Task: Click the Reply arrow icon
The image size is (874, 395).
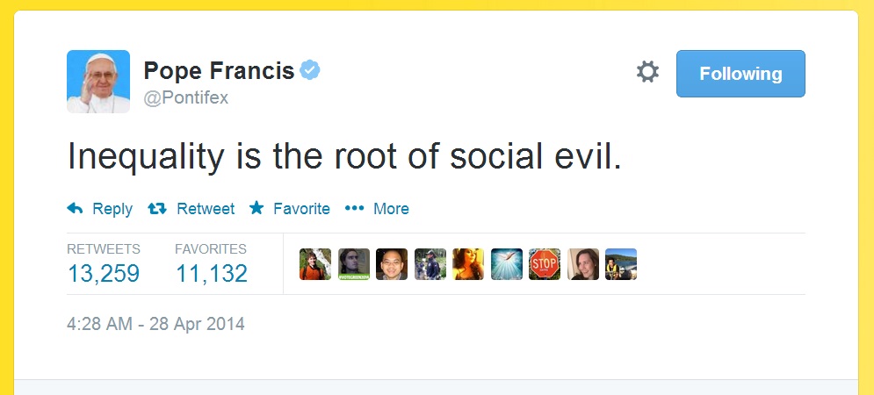Action: pos(76,209)
